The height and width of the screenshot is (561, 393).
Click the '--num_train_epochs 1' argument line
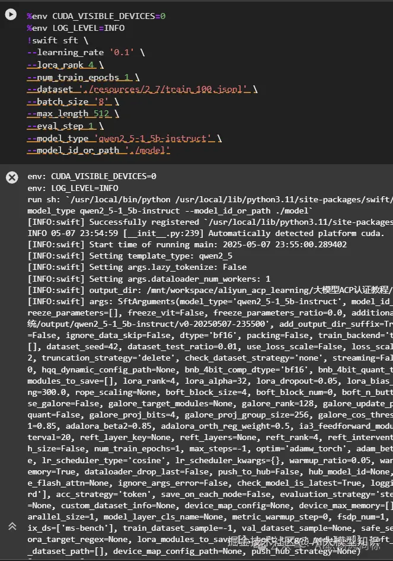coord(84,77)
